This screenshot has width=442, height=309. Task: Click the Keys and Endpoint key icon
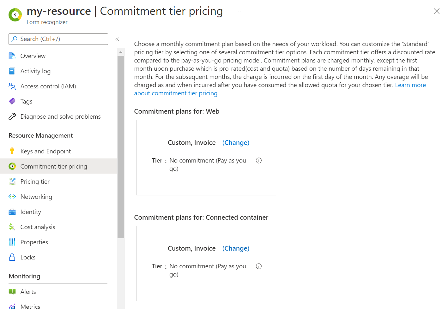(12, 151)
